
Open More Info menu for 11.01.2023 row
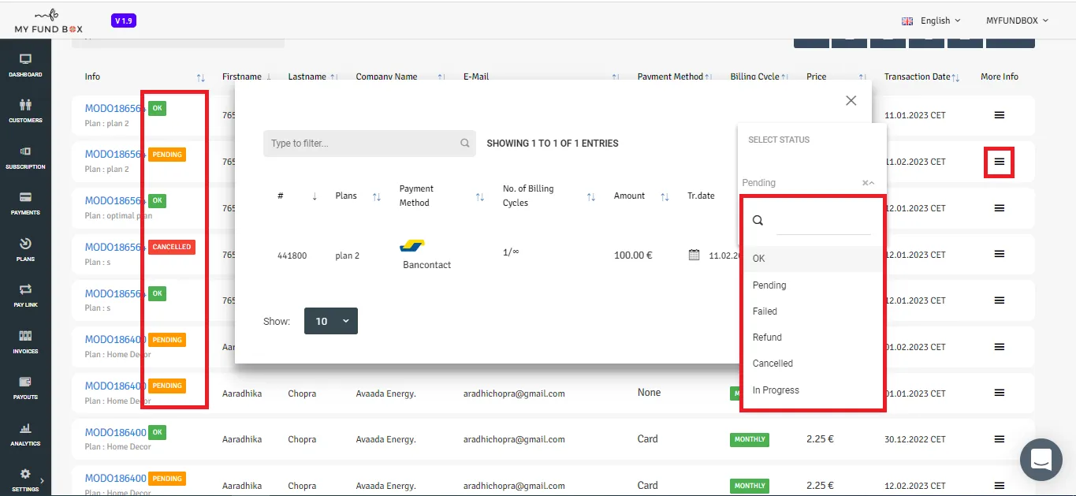click(x=999, y=115)
